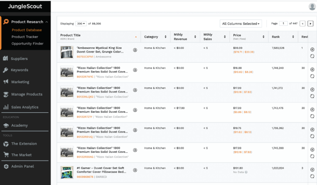This screenshot has height=185, width=317.
Task: Sort table by Rank column
Action: coord(293,36)
